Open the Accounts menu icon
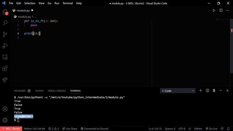Image resolution: width=233 pixels, height=131 pixels. point(5,109)
